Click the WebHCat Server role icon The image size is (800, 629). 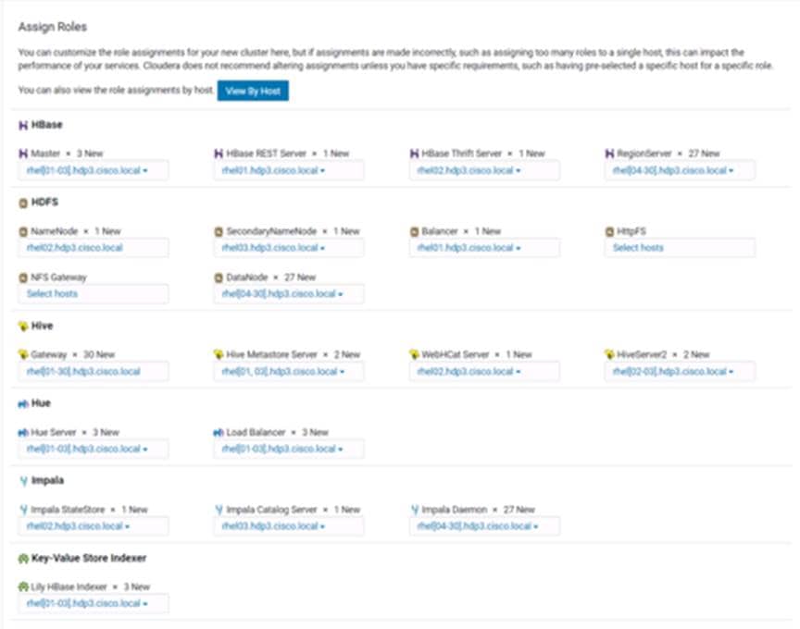414,354
